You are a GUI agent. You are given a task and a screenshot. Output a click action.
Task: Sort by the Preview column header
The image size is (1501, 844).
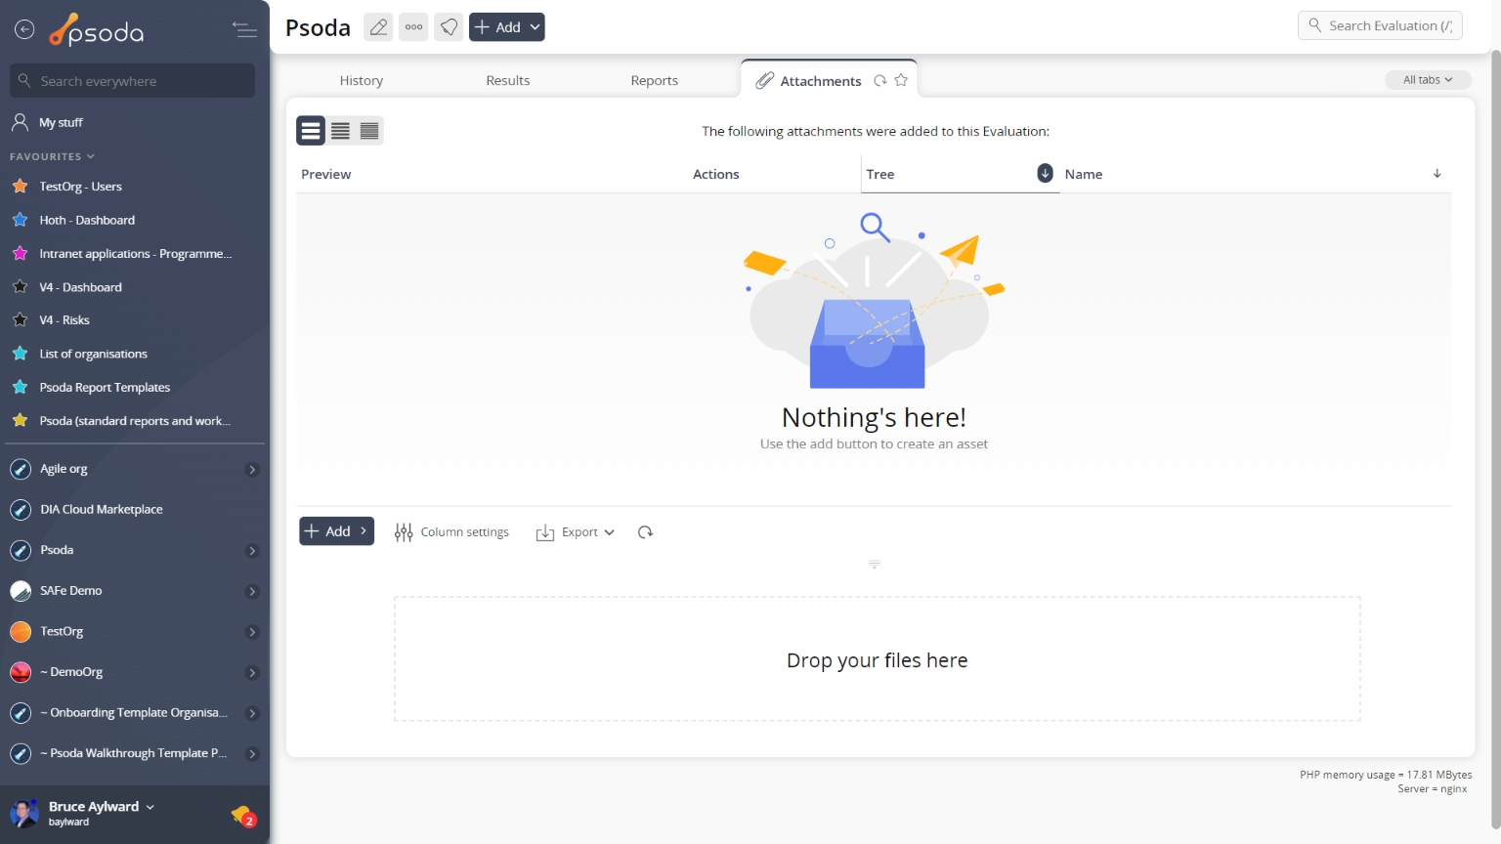click(326, 175)
